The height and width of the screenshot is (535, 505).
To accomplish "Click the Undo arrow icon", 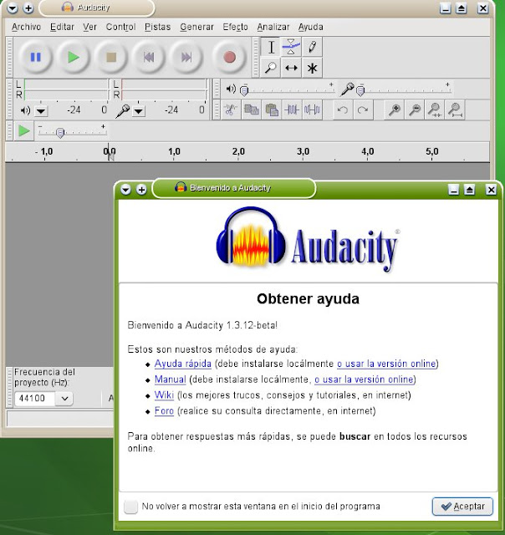I will click(x=342, y=110).
